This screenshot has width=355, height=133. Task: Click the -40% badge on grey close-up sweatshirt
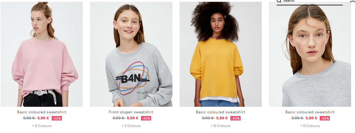click(325, 118)
